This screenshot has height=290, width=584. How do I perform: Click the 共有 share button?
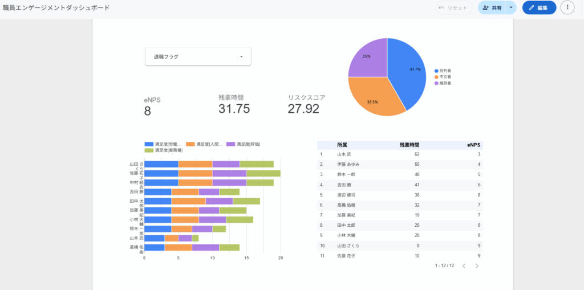click(x=492, y=8)
